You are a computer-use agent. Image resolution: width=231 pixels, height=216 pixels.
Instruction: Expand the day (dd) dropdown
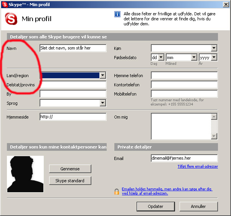coord(161,57)
